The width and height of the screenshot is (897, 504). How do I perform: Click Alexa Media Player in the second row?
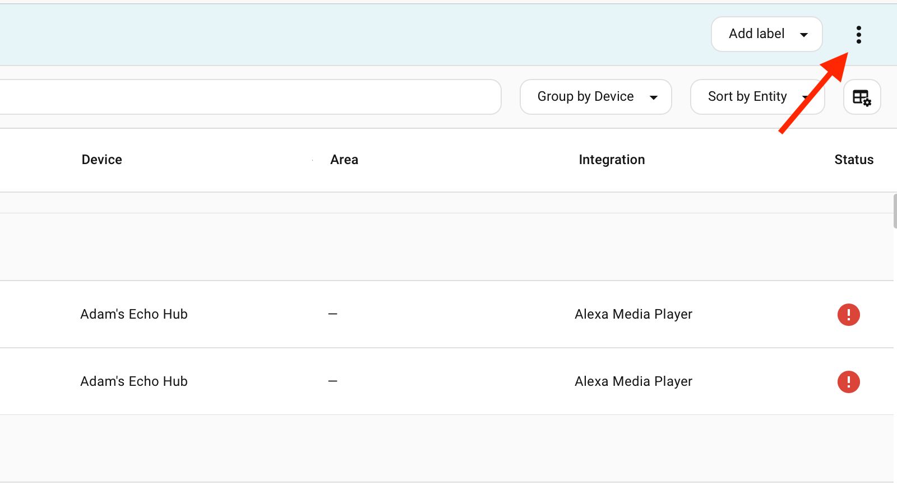[634, 381]
